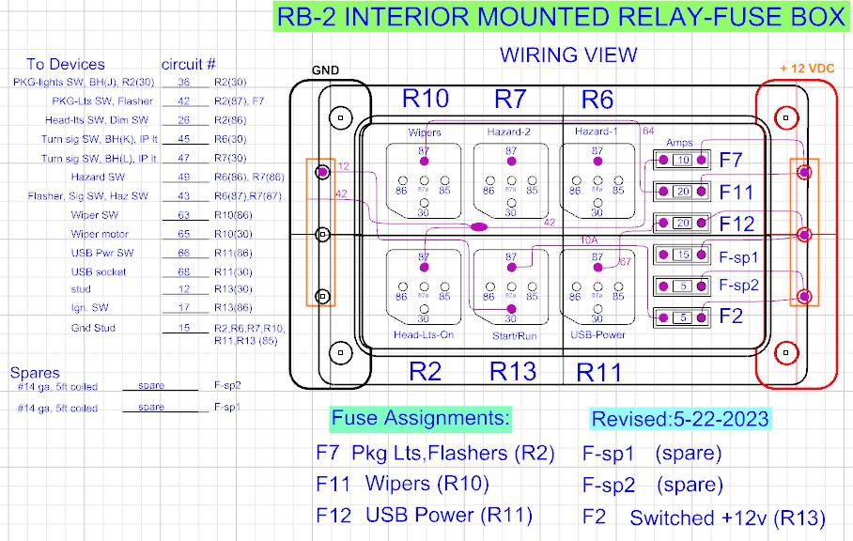Select Turn sig SW, BH(L), IP lt entry
Image resolution: width=853 pixels, height=541 pixels.
99,158
